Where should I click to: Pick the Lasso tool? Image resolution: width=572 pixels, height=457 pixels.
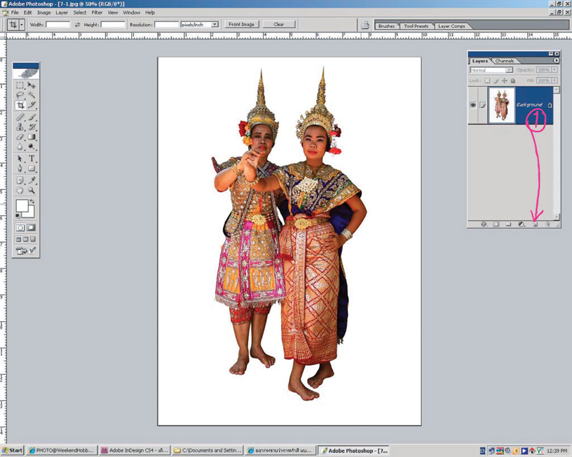(20, 95)
